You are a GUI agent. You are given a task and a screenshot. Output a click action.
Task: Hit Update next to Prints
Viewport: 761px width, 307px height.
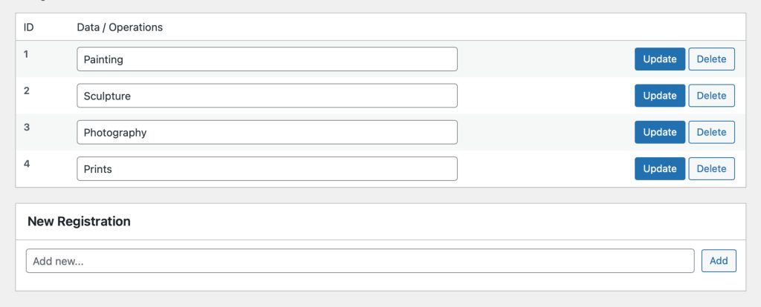[x=659, y=168]
